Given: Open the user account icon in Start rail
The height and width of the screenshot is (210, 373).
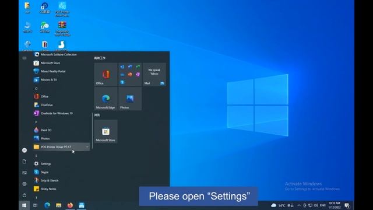Looking at the screenshot, I should point(24,150).
